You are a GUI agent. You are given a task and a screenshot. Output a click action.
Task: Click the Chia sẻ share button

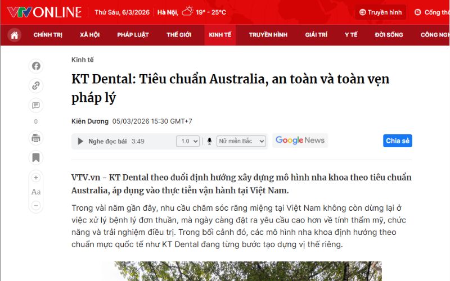(398, 141)
